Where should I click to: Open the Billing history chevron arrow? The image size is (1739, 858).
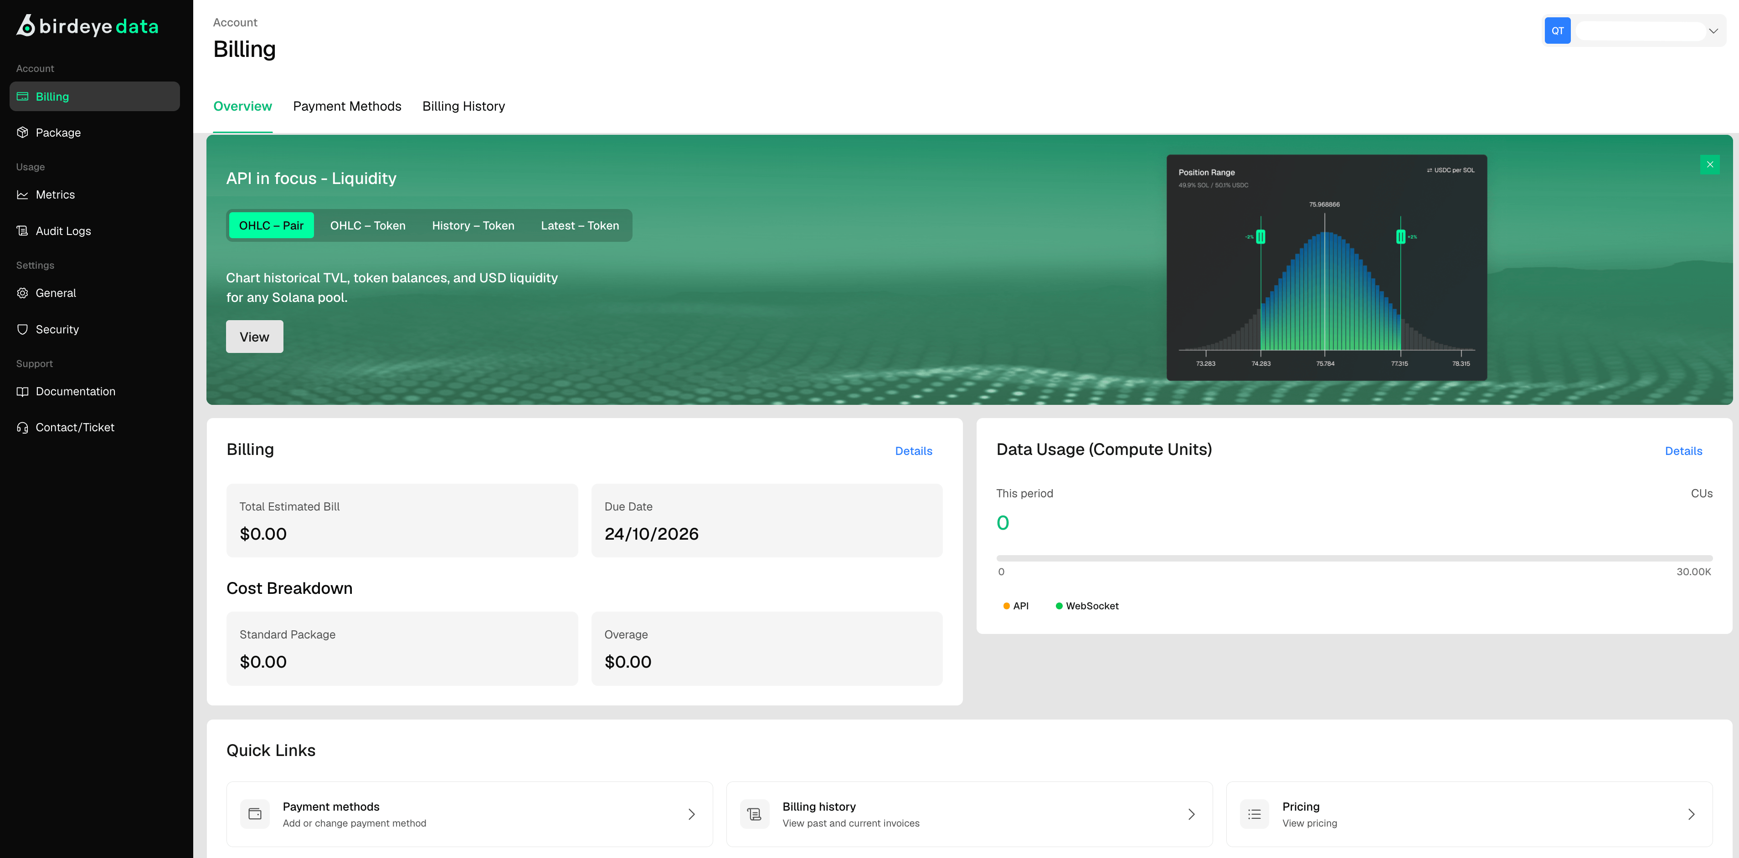point(1192,814)
